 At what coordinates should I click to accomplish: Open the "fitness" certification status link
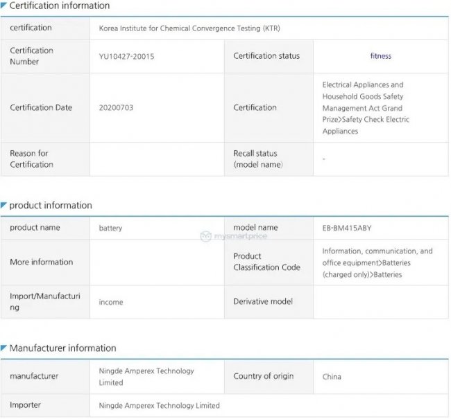[380, 56]
